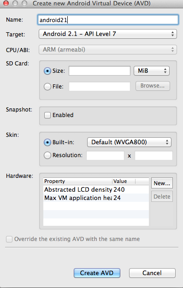Viewport: 183px width, 288px height.
Task: Close the AVD dialog with red button
Action: (6, 3)
